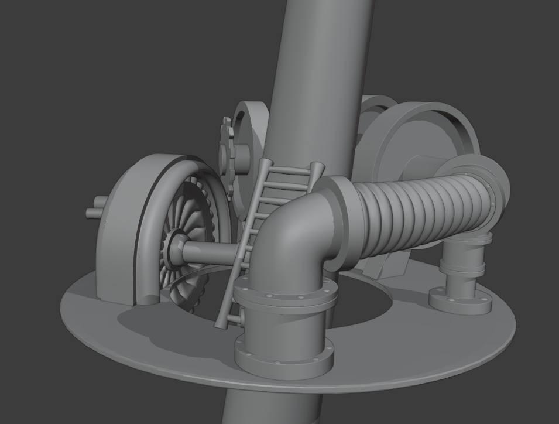Select the turbine's horizontal axle shaft
Viewport: 559px width, 424px height.
[x=211, y=252]
